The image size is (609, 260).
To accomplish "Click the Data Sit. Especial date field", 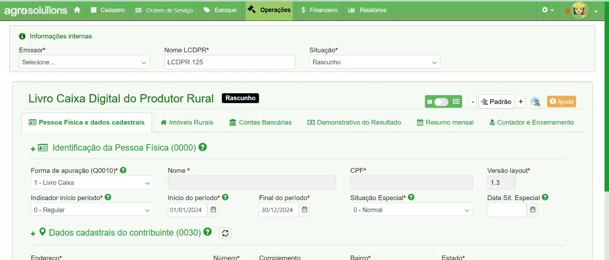I will click(x=507, y=210).
